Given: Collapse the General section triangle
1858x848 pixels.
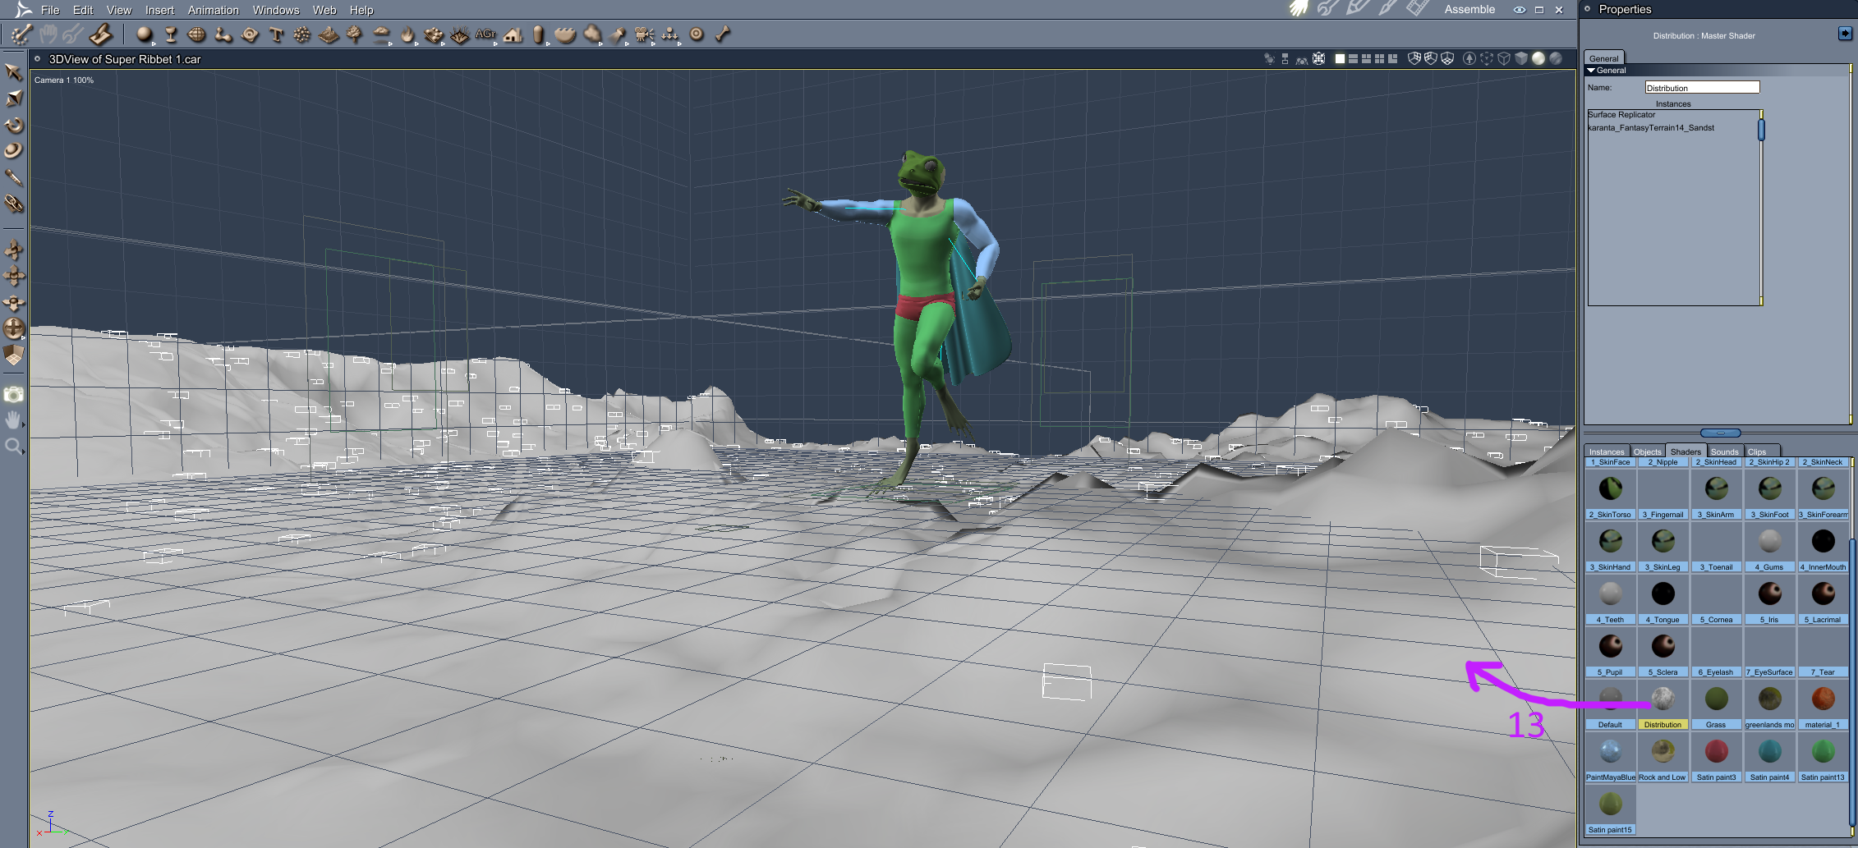Looking at the screenshot, I should tap(1591, 71).
